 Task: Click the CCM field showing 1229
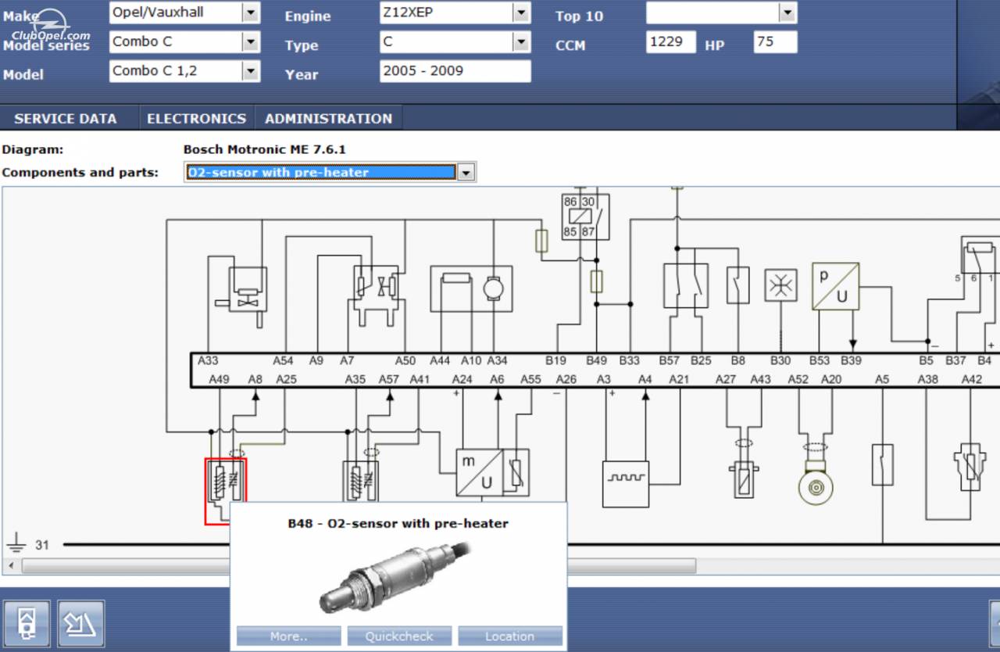click(x=671, y=42)
